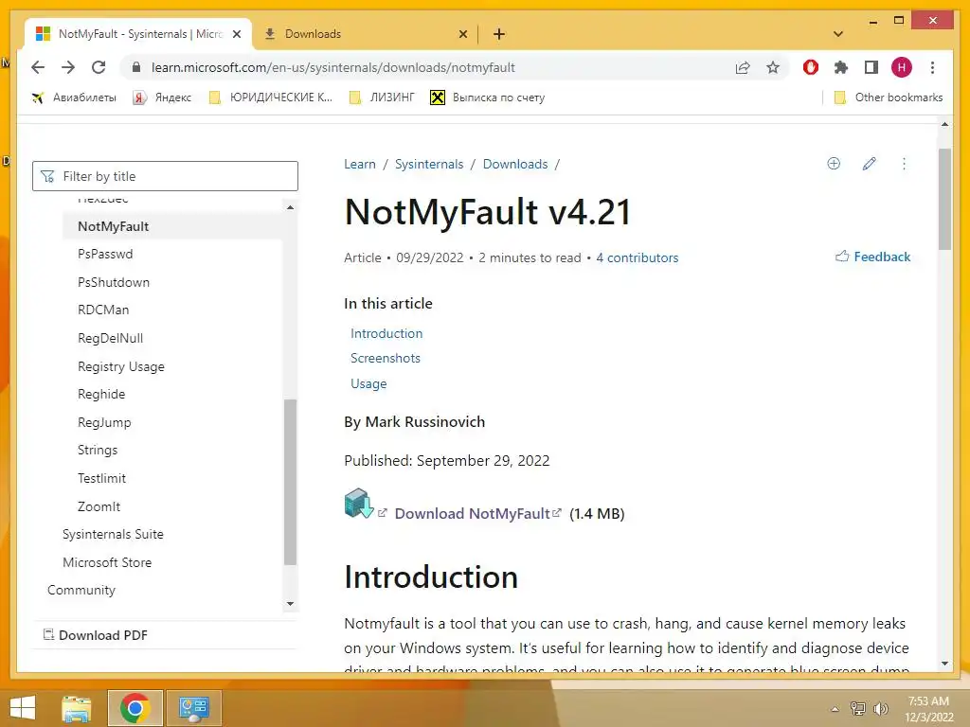This screenshot has width=970, height=727.
Task: Toggle the browser side panel icon
Action: point(871,67)
